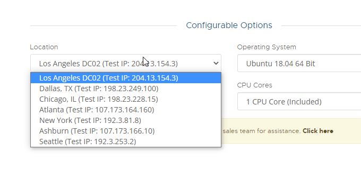
Task: Open the Operating System Ubuntu 18.04 dropdown
Action: click(x=299, y=63)
